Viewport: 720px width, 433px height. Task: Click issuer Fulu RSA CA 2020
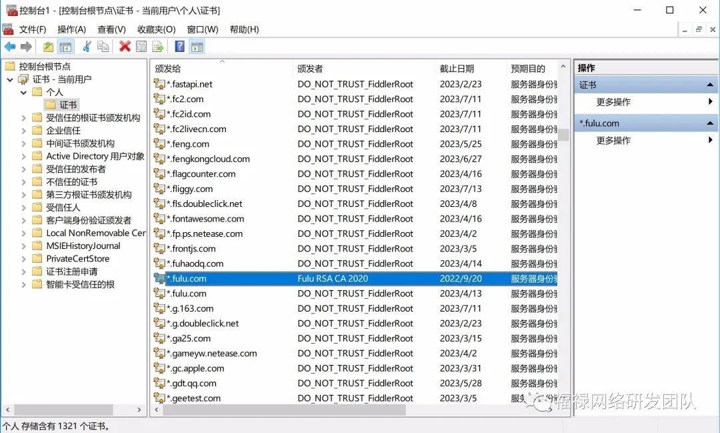333,279
